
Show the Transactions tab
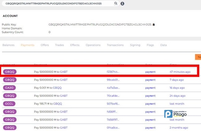coord(115,45)
